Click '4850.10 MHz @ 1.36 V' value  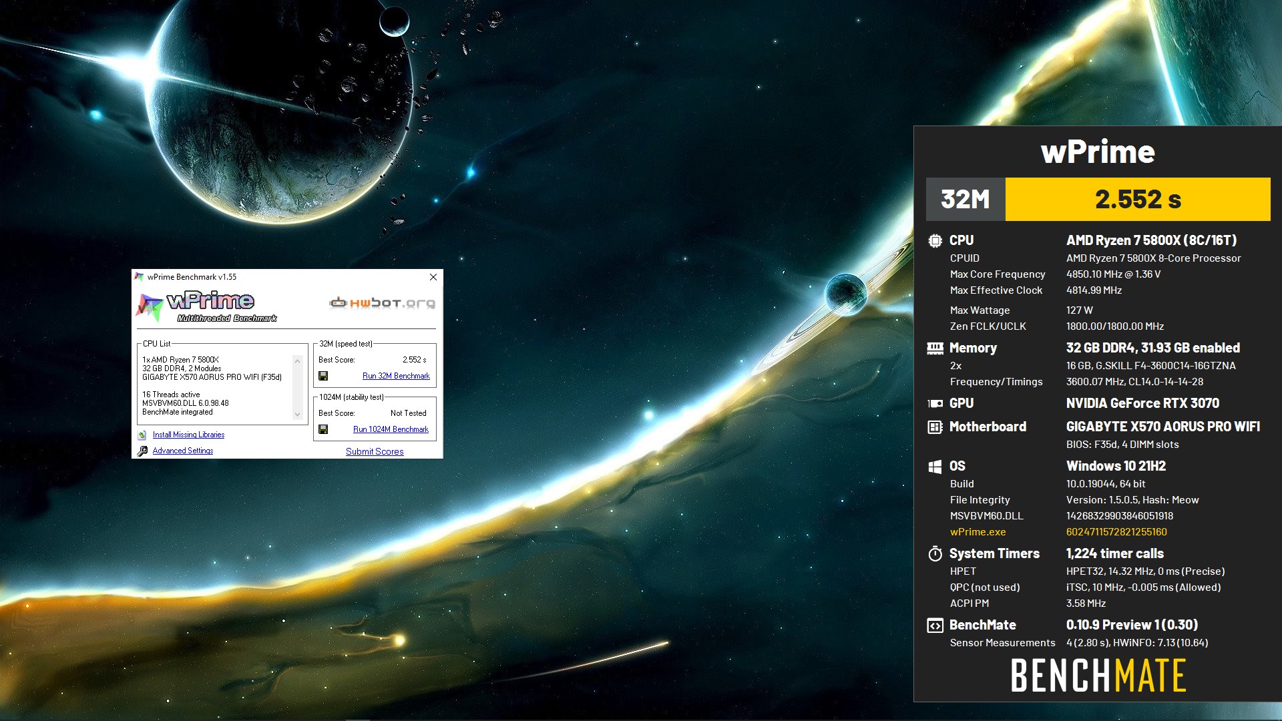[1113, 274]
